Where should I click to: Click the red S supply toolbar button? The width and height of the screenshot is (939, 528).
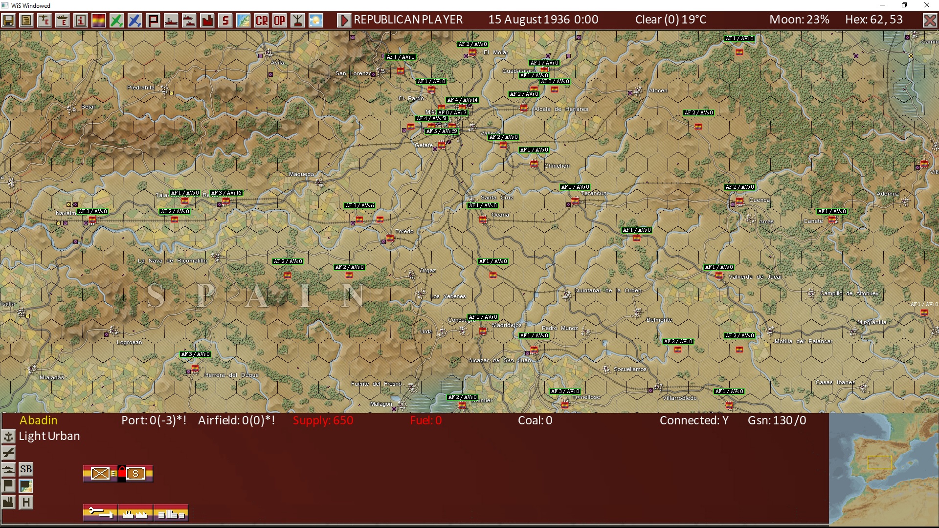pos(225,21)
